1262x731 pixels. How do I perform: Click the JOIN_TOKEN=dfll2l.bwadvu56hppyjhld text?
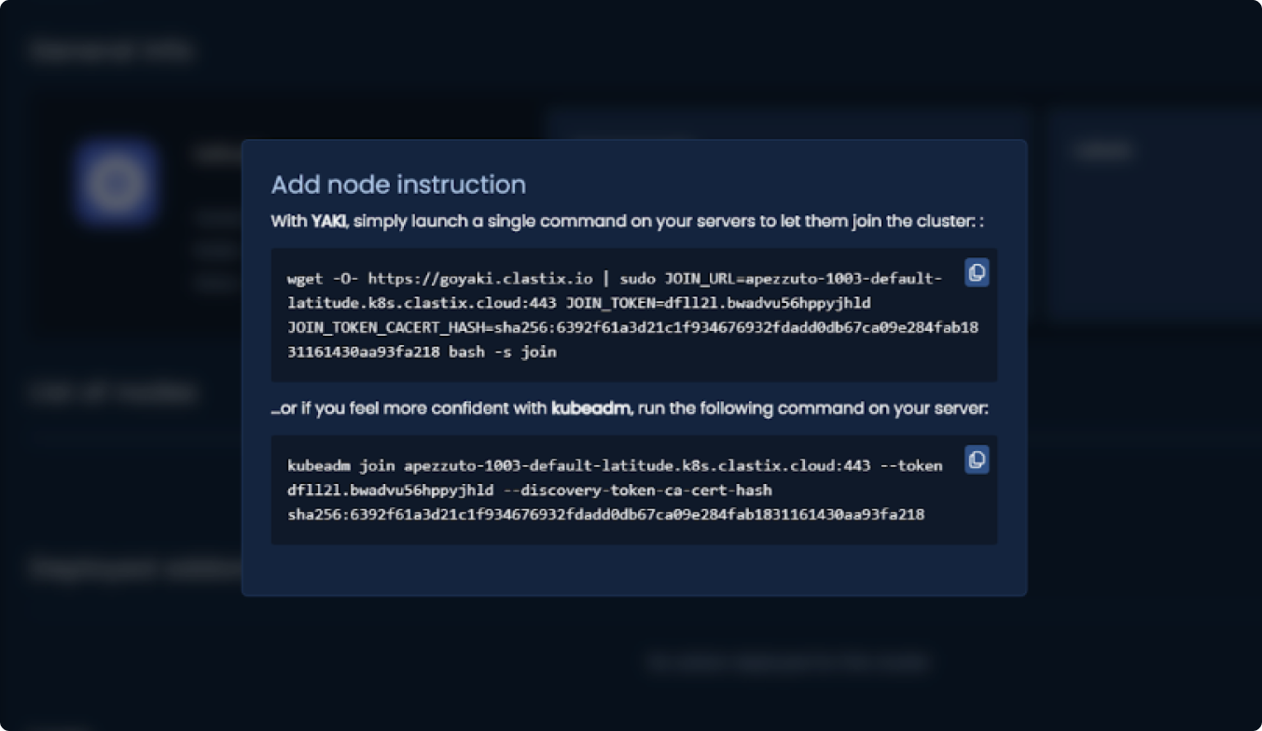point(718,303)
